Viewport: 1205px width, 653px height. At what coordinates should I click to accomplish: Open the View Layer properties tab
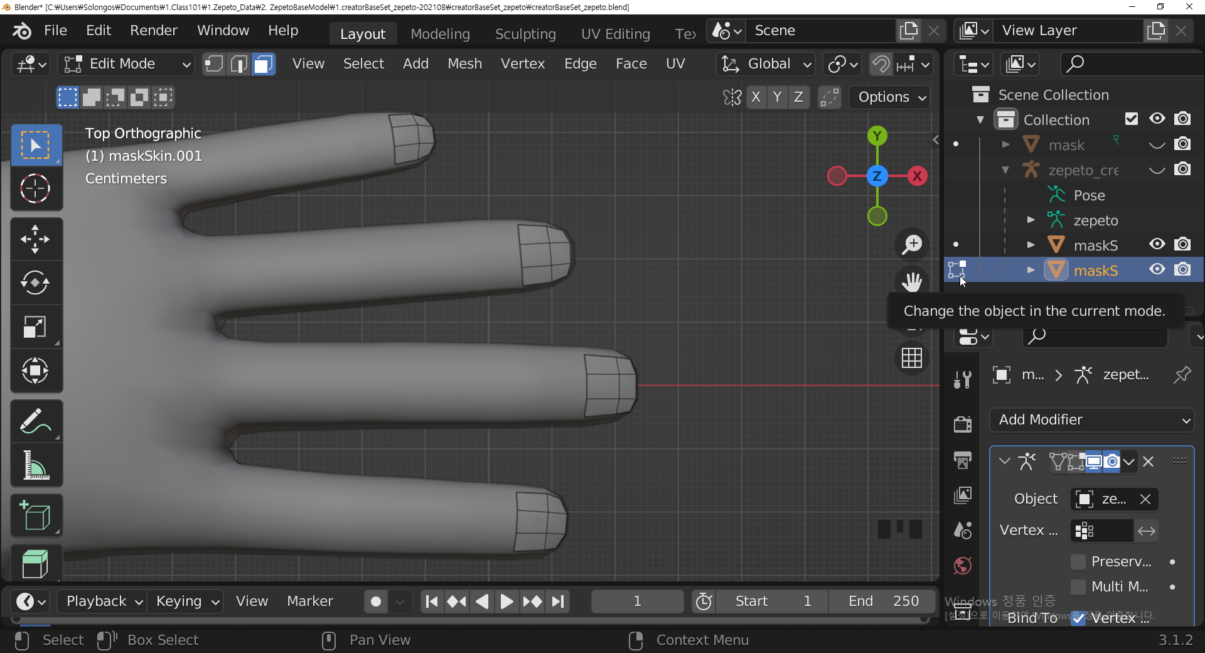click(x=963, y=495)
